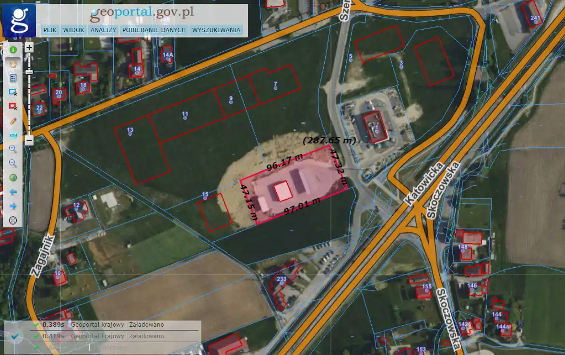Click the magnifier zoom out tool

[x=13, y=164]
